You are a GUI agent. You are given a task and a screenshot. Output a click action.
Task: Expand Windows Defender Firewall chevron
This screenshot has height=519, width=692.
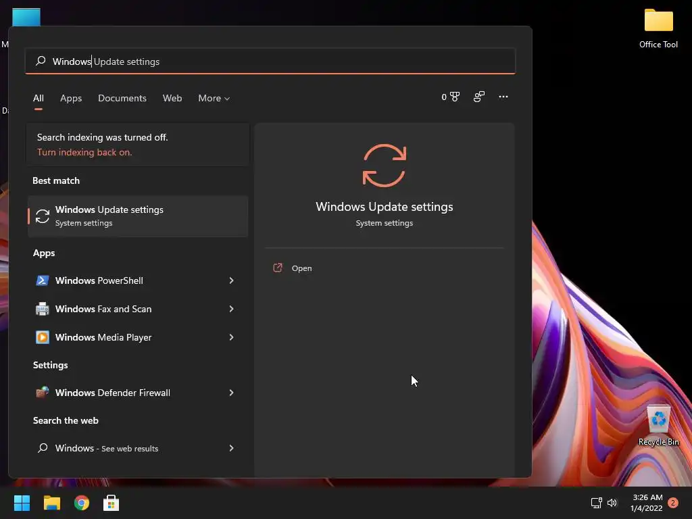[x=231, y=393]
